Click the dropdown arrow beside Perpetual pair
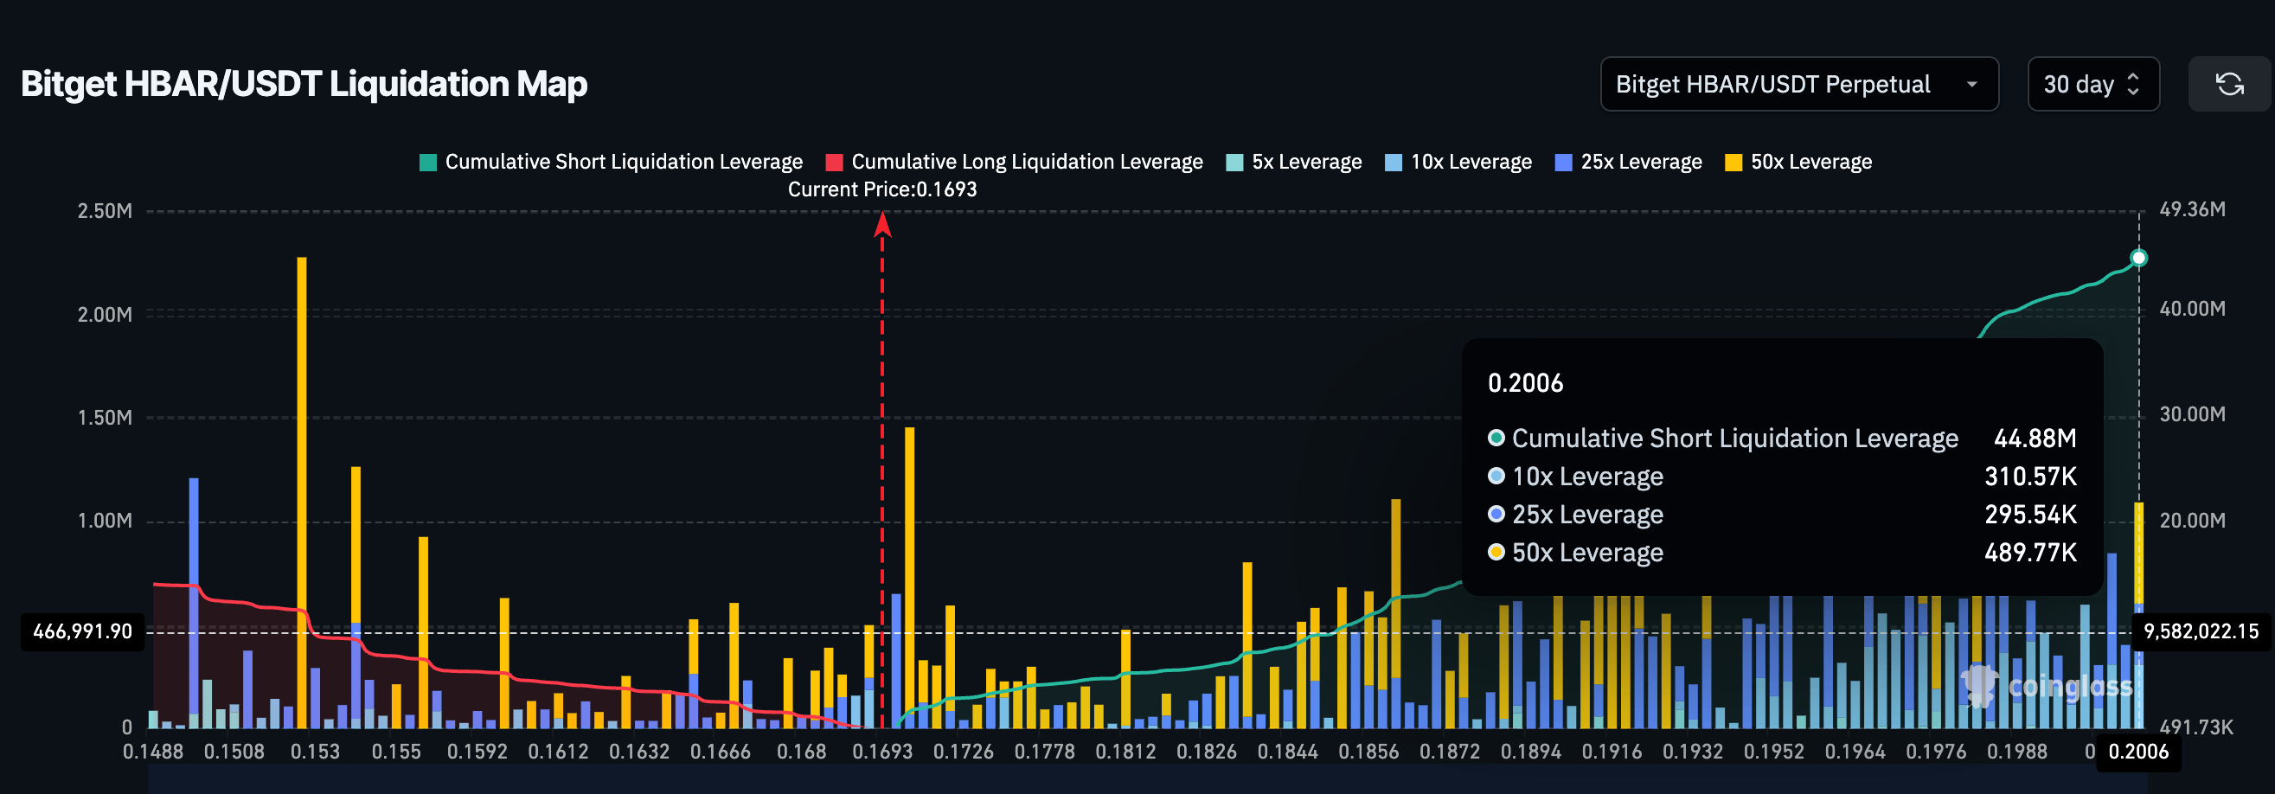The height and width of the screenshot is (794, 2275). pos(1971,85)
